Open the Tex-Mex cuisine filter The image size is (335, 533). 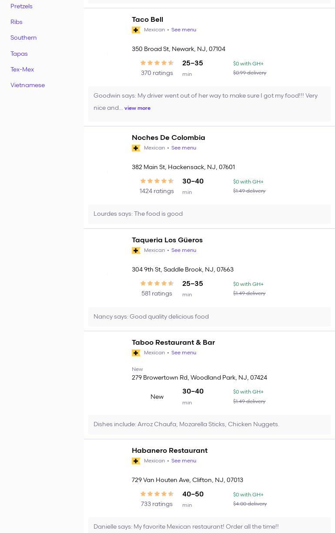click(x=22, y=70)
